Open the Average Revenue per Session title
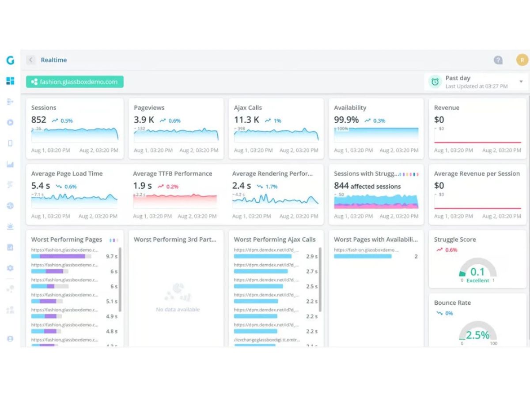Screen dimensions: 530x397 (477, 174)
